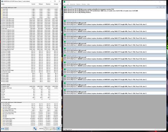Click the Current column header in HWiNFO
Screen dimensions: 168x132
(33, 4)
